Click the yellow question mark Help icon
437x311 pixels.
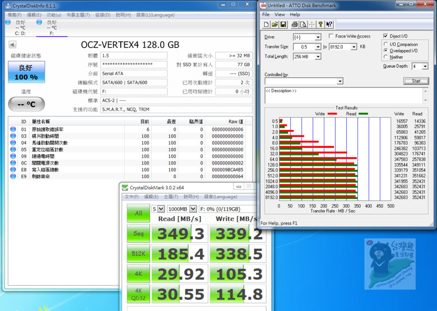[320, 24]
